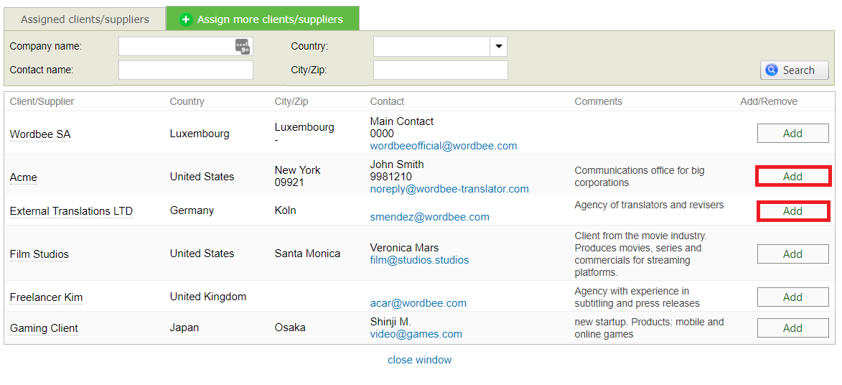Image resolution: width=842 pixels, height=385 pixels.
Task: Add Freelancer Kim supplier
Action: (x=792, y=297)
